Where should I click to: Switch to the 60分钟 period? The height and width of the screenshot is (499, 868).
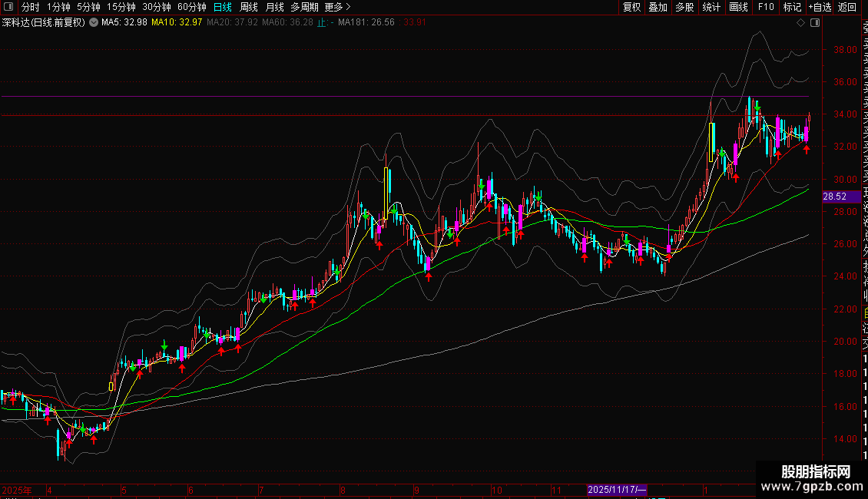click(191, 7)
